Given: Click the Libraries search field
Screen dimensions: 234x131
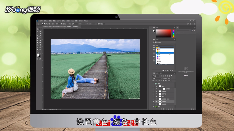Looking at the screenshot, I should [x=186, y=33].
